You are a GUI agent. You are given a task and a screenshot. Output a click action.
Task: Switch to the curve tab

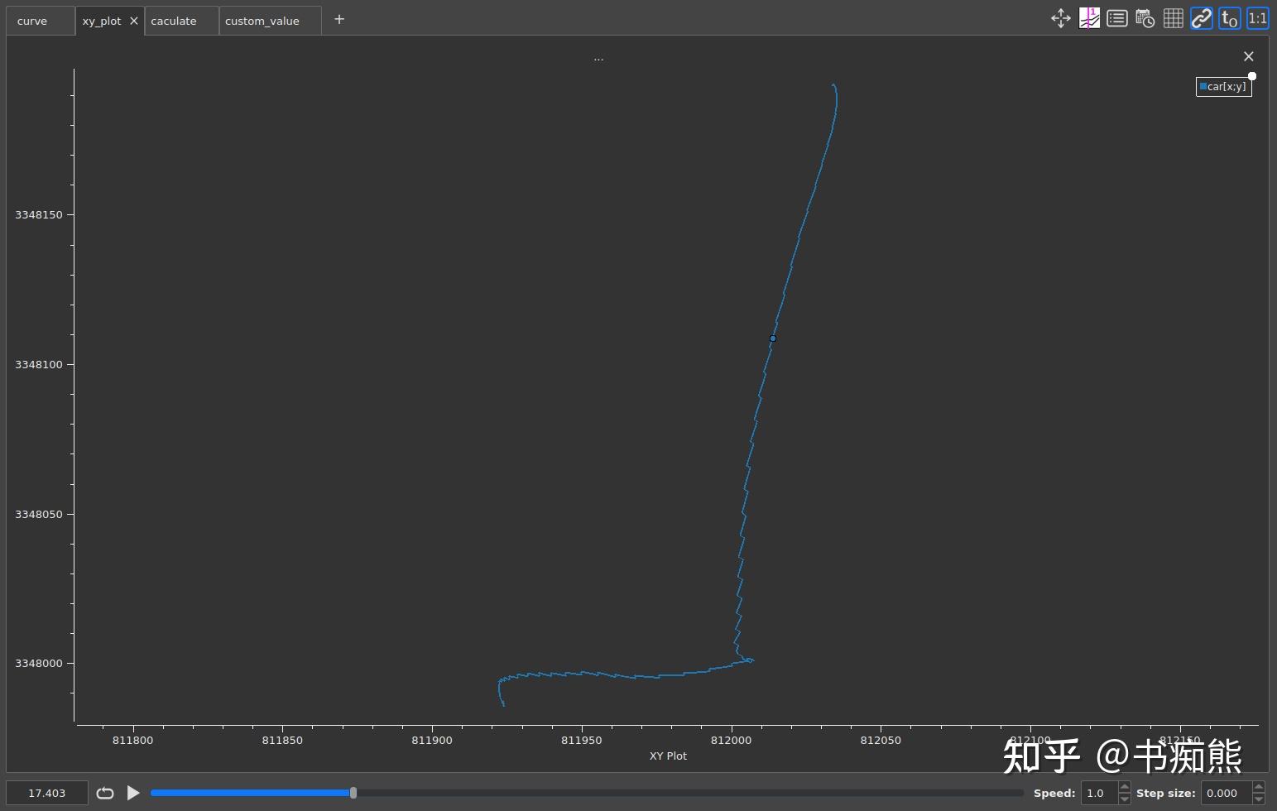(x=32, y=21)
